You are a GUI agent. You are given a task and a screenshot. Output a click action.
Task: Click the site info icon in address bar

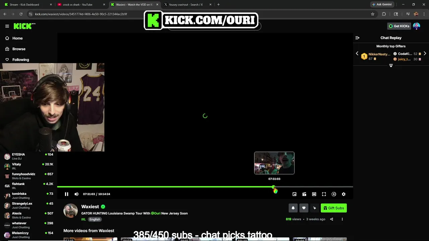pos(30,14)
